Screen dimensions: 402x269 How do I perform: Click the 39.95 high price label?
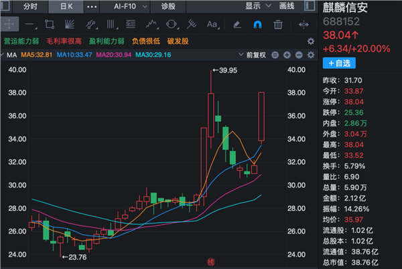pos(225,70)
